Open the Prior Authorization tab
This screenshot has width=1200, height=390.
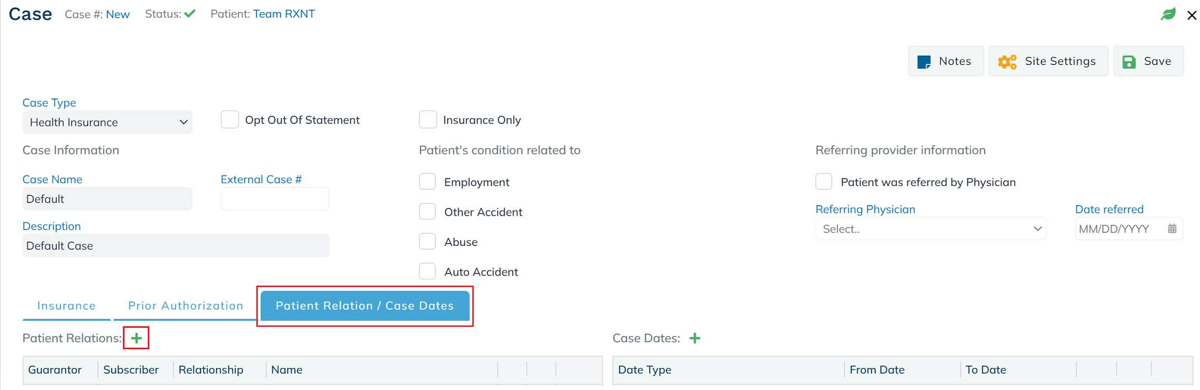pos(186,306)
